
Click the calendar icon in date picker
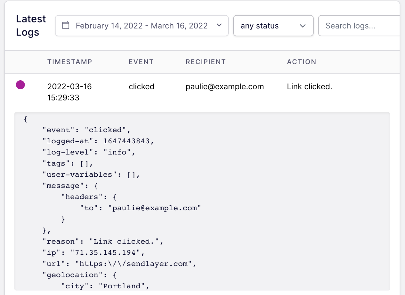click(66, 25)
